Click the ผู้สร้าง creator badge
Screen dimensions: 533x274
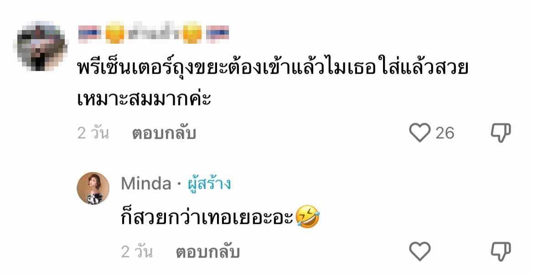(209, 184)
